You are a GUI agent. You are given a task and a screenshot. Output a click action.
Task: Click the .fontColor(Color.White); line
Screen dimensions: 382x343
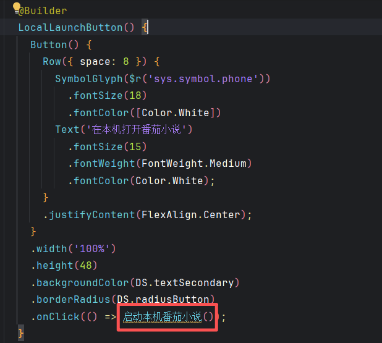pyautogui.click(x=142, y=180)
